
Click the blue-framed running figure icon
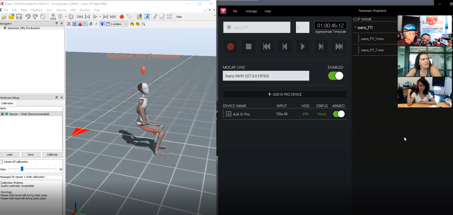point(147,17)
